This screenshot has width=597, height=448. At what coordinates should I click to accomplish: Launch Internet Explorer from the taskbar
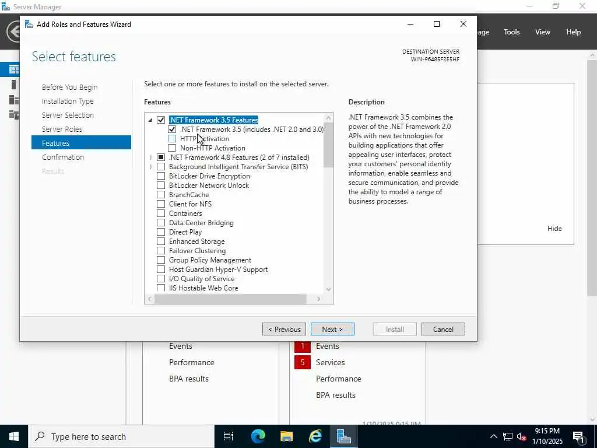point(315,436)
